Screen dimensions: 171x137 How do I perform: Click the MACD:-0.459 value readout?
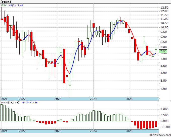tap(30, 103)
